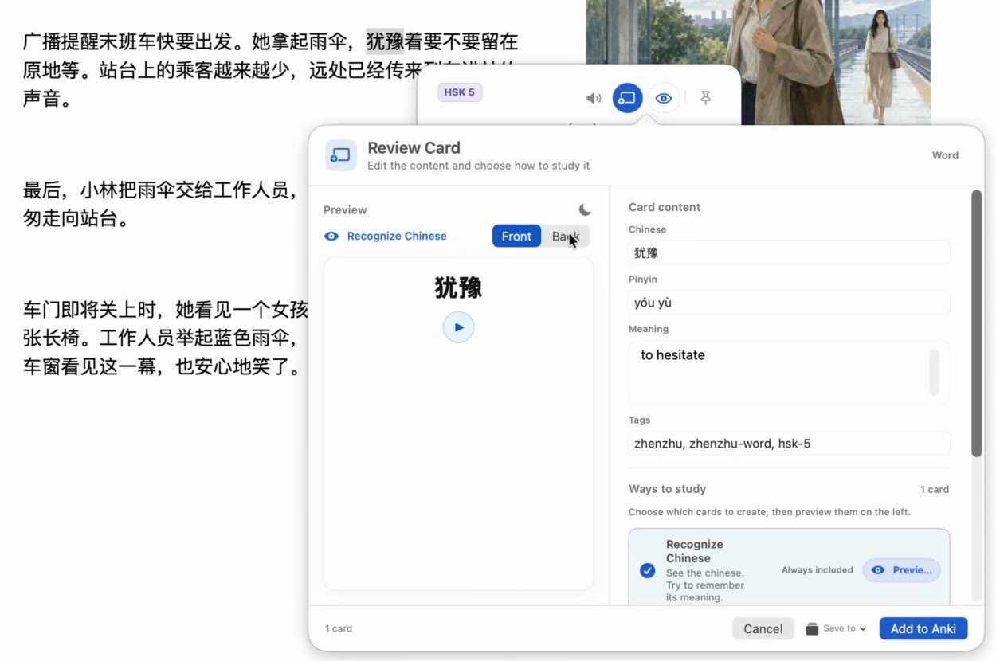
Task: Toggle the Recognize Chinese checkmark
Action: pyautogui.click(x=648, y=570)
